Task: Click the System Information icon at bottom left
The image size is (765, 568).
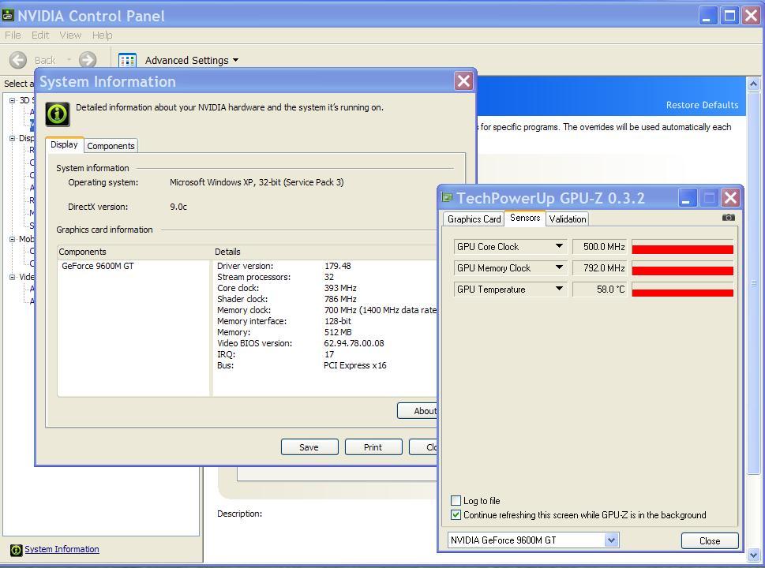Action: pyautogui.click(x=16, y=550)
